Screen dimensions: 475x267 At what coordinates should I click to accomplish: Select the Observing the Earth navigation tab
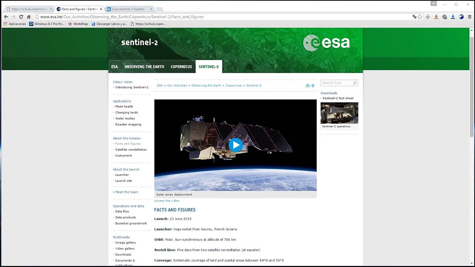[x=144, y=67]
